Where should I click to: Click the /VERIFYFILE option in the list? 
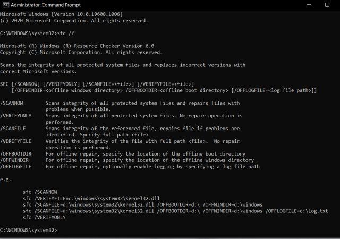pyautogui.click(x=17, y=141)
